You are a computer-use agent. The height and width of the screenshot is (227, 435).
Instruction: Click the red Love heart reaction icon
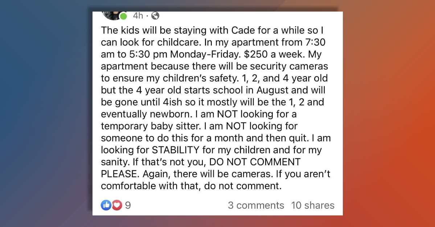pyautogui.click(x=116, y=205)
